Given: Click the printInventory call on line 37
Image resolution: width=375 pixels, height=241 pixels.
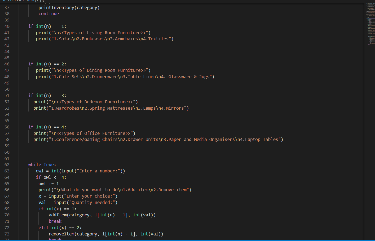Looking at the screenshot, I should (x=56, y=7).
